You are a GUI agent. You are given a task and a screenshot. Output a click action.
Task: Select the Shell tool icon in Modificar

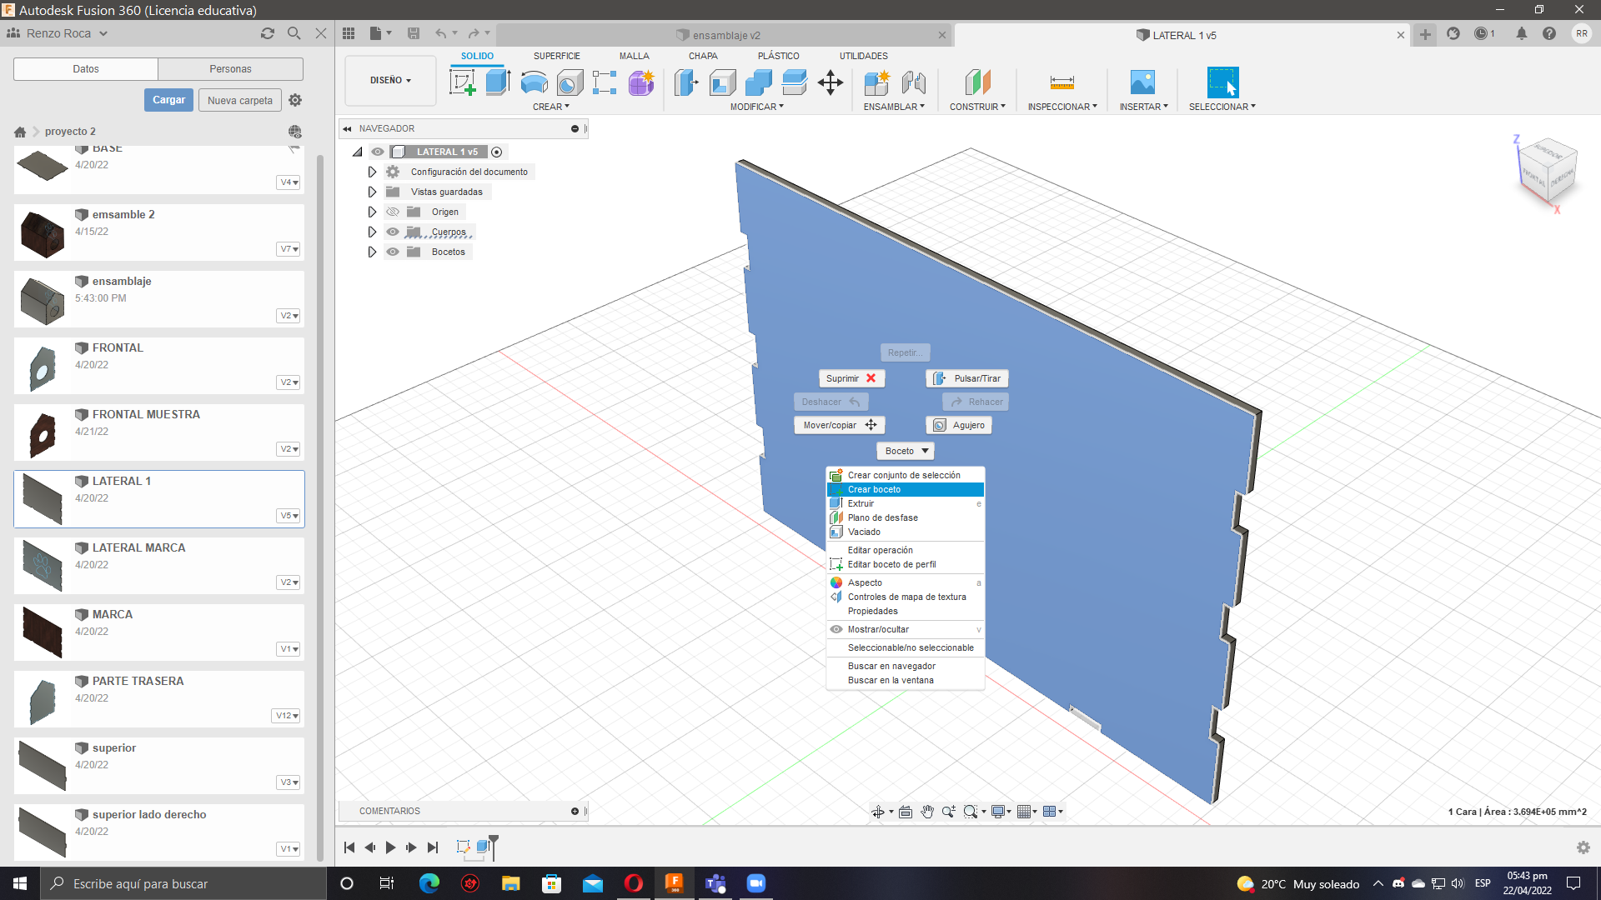pyautogui.click(x=722, y=82)
